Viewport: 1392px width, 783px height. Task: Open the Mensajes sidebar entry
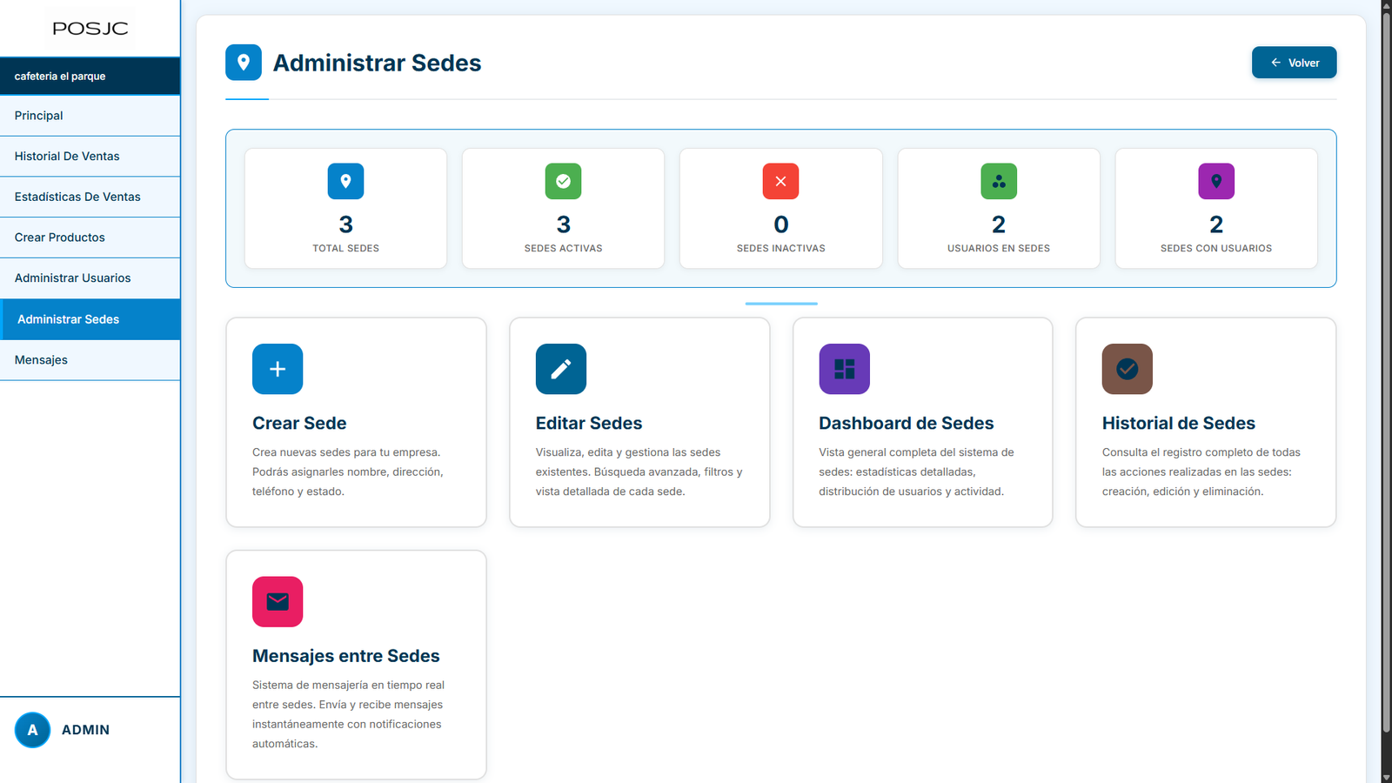point(41,360)
